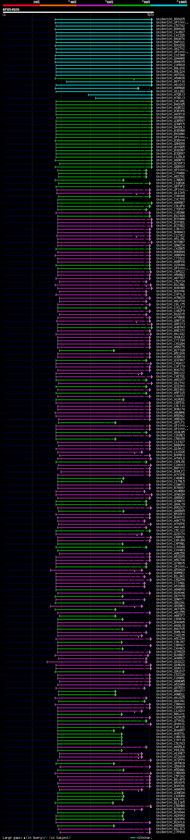Select hit label UniRef100_A1HUD1
190x840 pixels.
pos(170,400)
